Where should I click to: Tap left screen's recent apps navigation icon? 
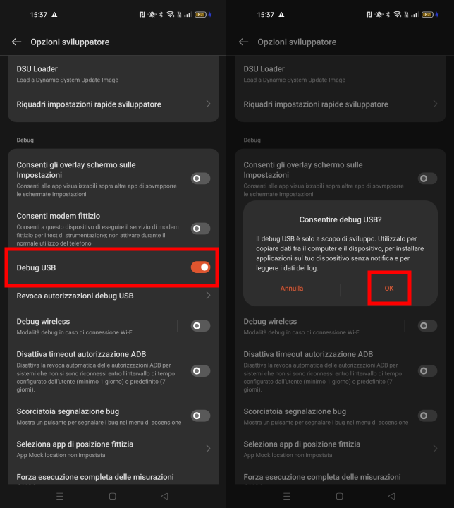60,496
